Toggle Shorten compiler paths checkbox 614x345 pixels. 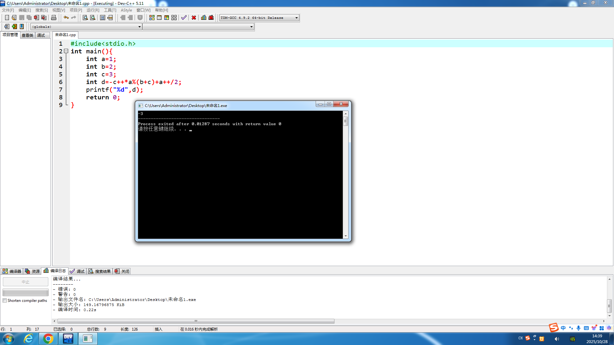[x=5, y=301]
